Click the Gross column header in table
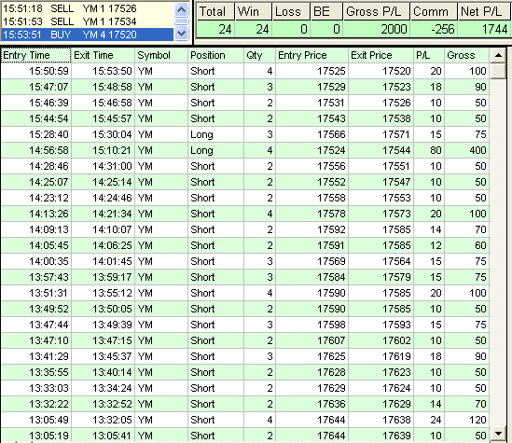 [x=467, y=55]
